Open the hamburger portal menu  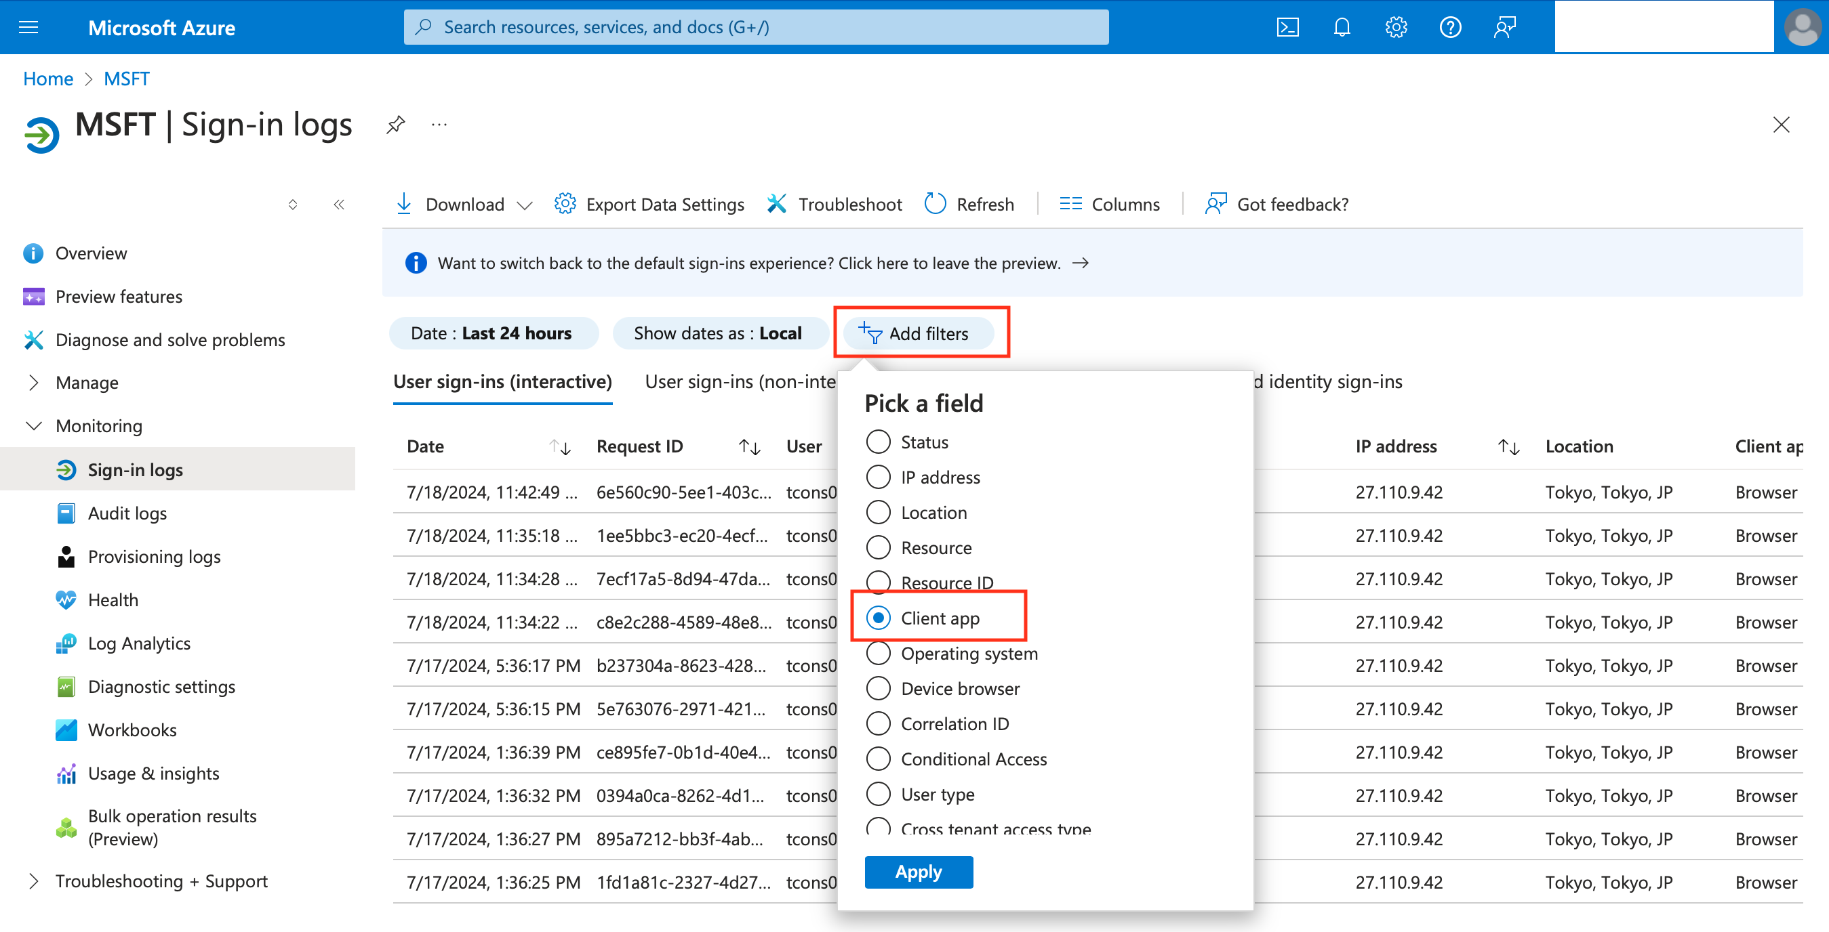[x=28, y=27]
